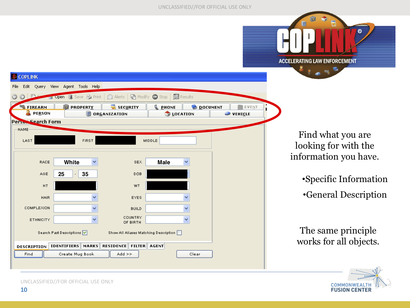The image size is (410, 308).
Task: Select the Filter bottom tab
Action: click(138, 246)
